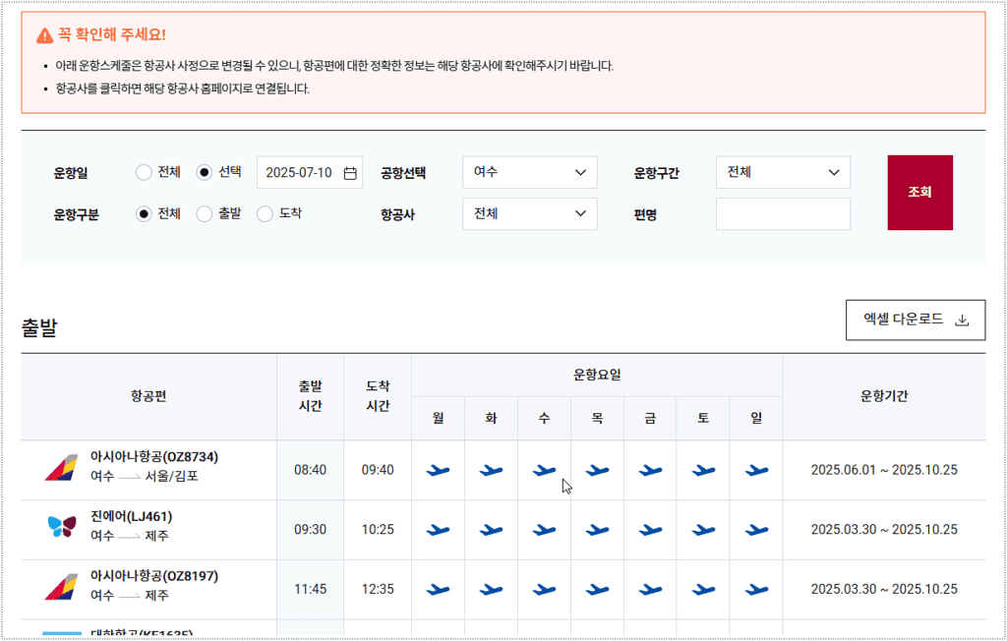Click the 도착 시간 column header
Viewport: 1007px width, 641px height.
click(x=378, y=396)
